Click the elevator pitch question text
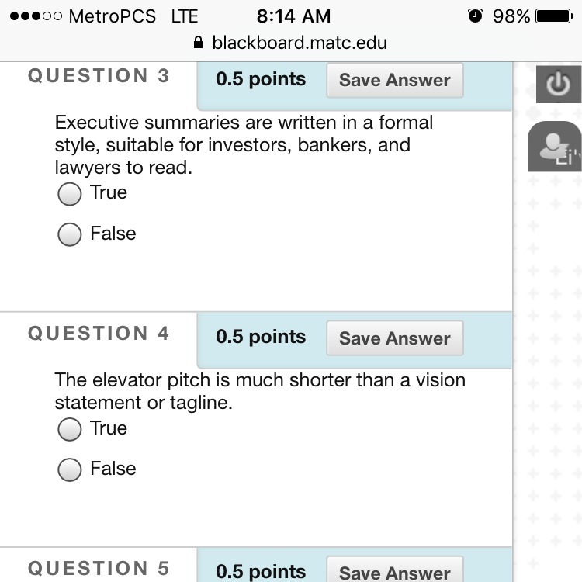The height and width of the screenshot is (582, 582). [259, 391]
